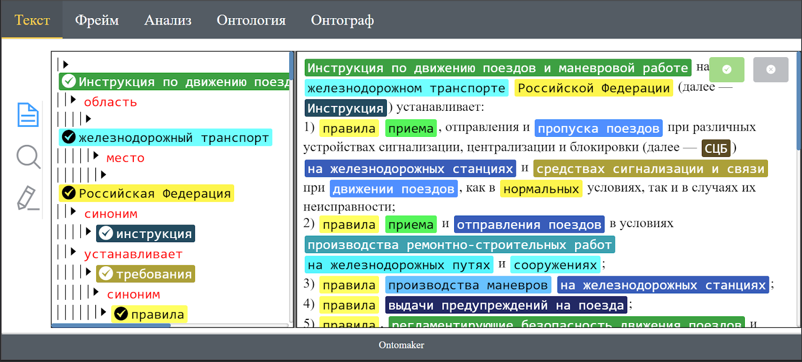
Task: Select the pencil edit sidebar icon
Action: [x=28, y=198]
